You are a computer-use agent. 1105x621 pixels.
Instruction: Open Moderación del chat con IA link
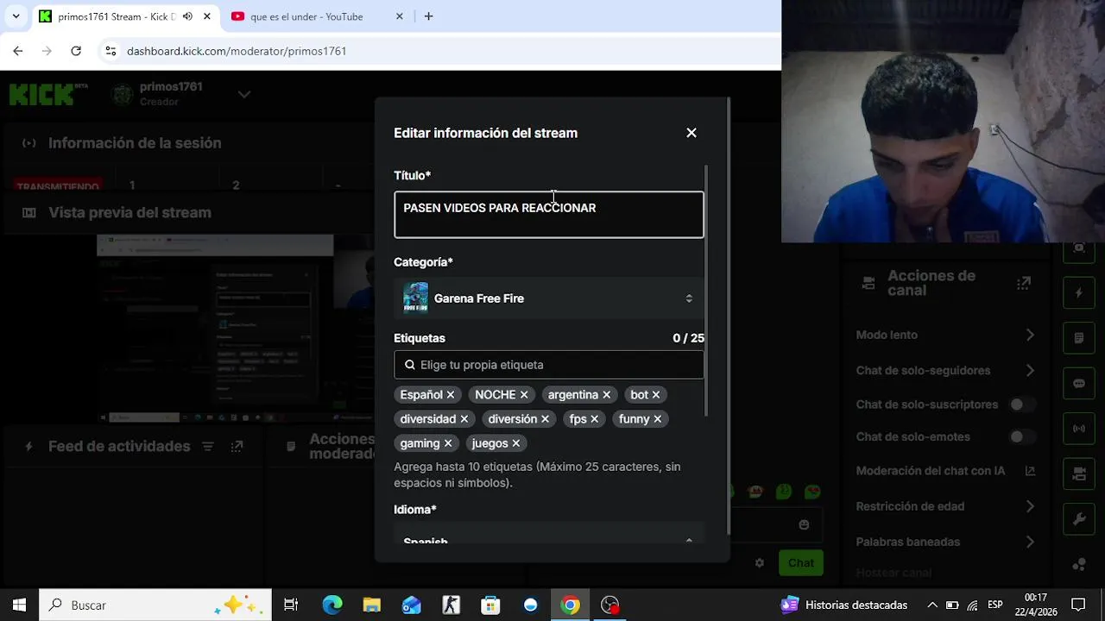pos(1030,471)
